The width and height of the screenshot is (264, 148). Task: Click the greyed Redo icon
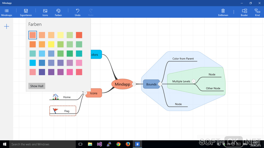pyautogui.click(x=91, y=11)
